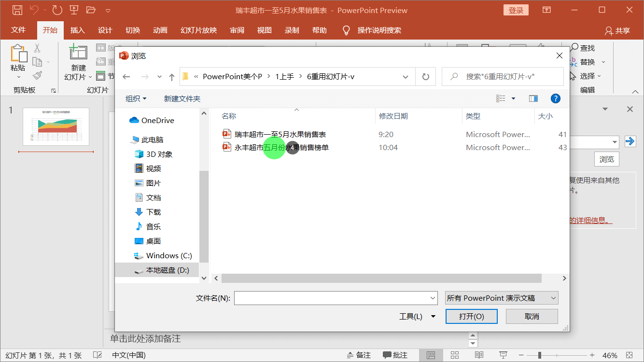Repeat the last action
Image resolution: width=644 pixels, height=362 pixels.
57,10
